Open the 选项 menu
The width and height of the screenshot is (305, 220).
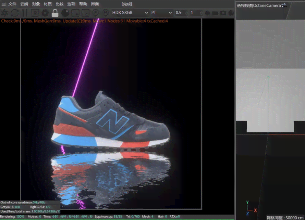pos(71,4)
